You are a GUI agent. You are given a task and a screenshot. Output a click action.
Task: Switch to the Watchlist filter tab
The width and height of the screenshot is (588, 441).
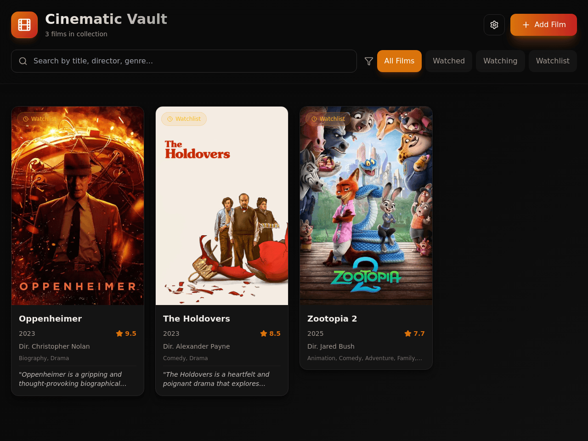click(553, 61)
